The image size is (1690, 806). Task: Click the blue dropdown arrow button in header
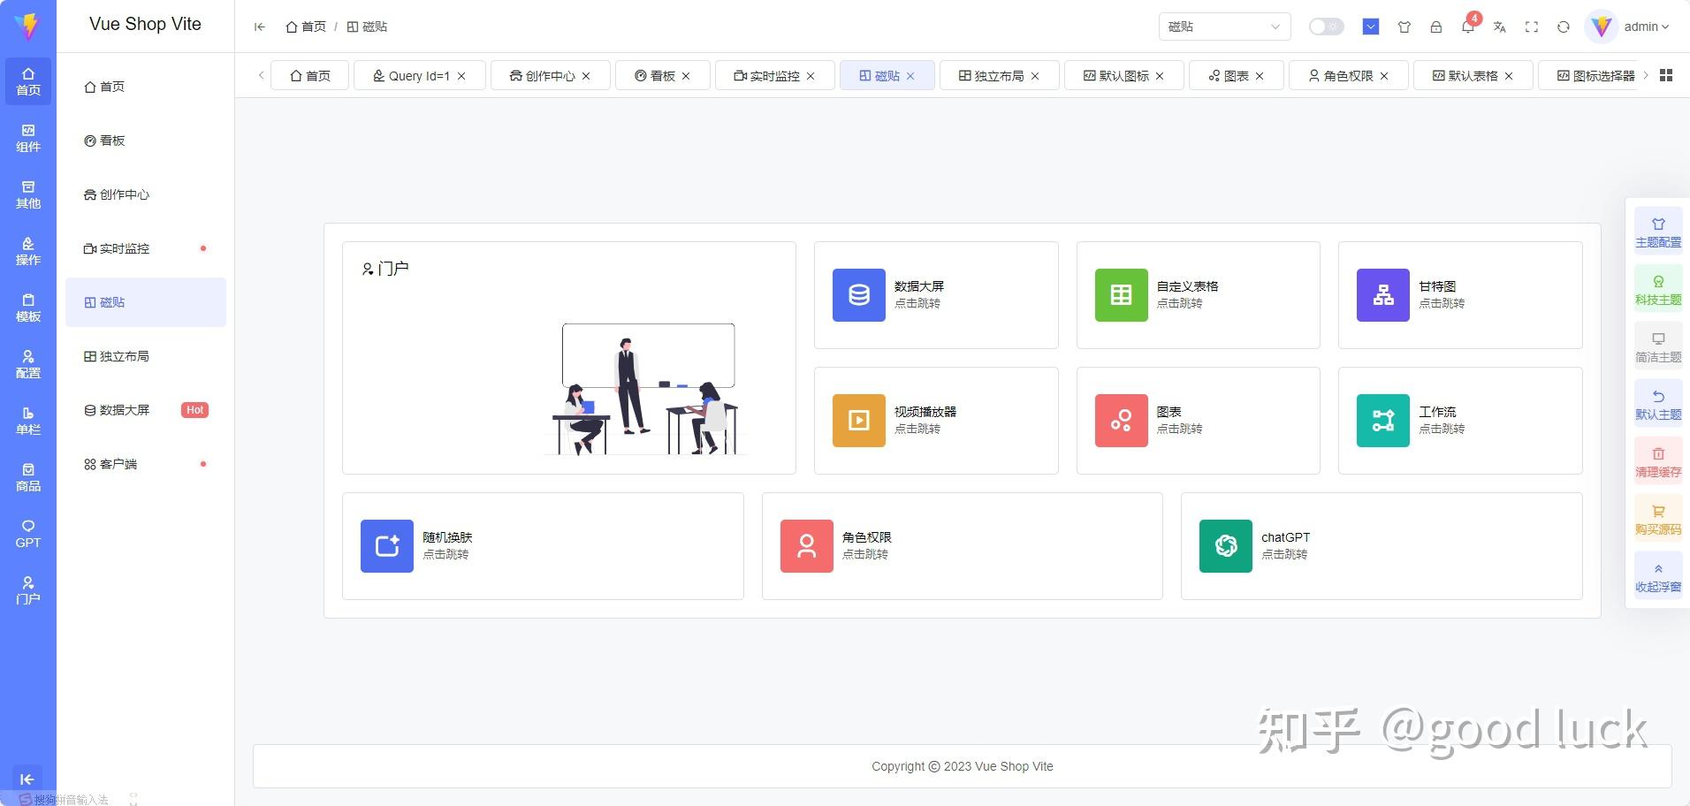point(1371,27)
